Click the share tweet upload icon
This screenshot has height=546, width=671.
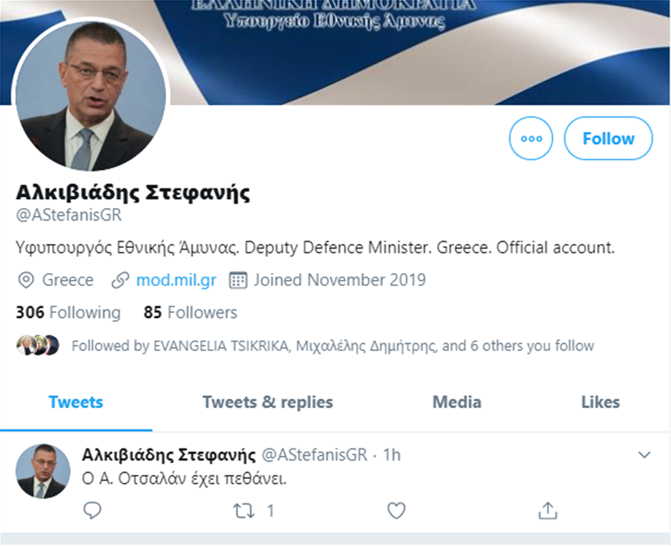tap(547, 510)
